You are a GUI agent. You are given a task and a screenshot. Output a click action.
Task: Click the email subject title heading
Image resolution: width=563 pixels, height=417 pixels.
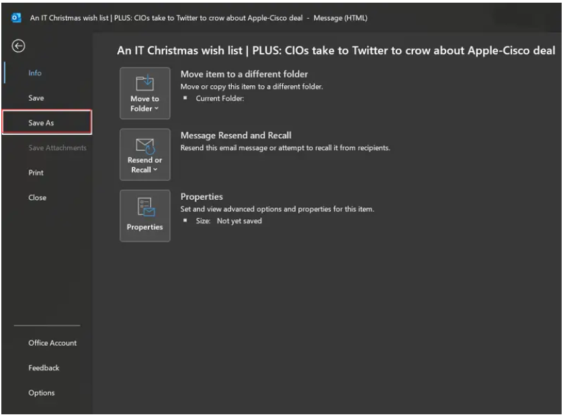(336, 50)
